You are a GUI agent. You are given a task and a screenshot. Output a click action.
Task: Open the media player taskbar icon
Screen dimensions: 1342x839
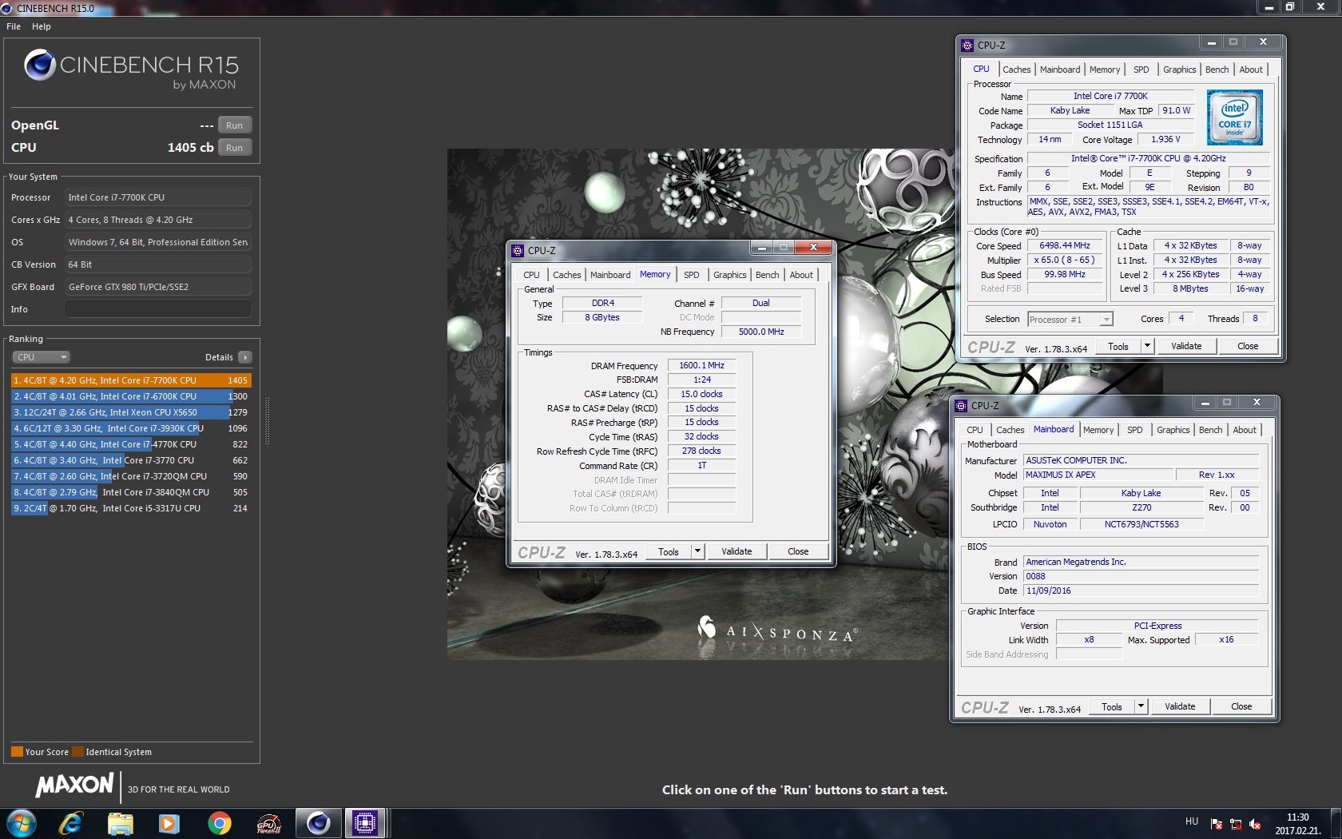pyautogui.click(x=169, y=822)
